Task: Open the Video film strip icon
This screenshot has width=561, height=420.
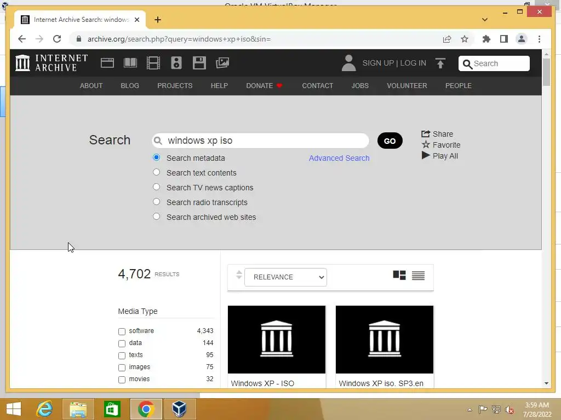Action: click(x=153, y=63)
